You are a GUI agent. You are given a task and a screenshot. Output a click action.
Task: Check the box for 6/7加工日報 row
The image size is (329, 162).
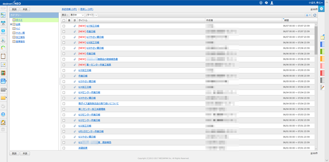pyautogui.click(x=64, y=26)
